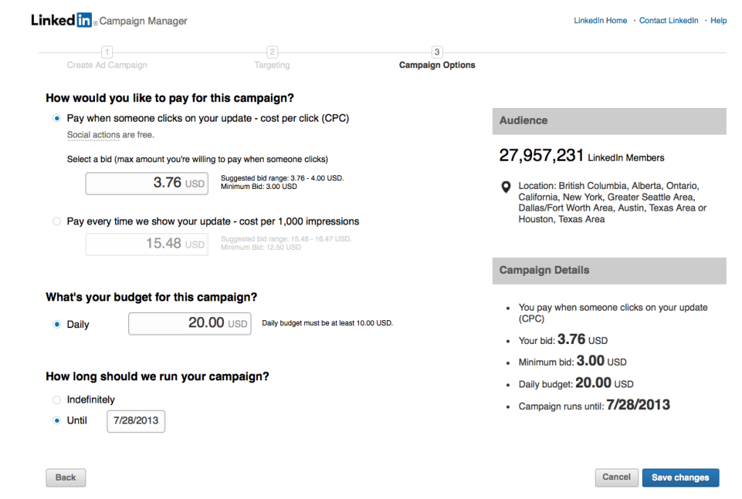Click step 1 Create Ad Campaign number
The image size is (742, 499).
[107, 52]
